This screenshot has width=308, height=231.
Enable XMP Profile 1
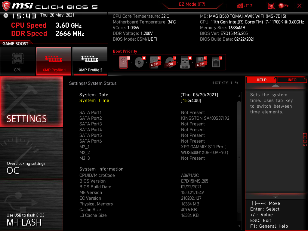tap(54, 61)
